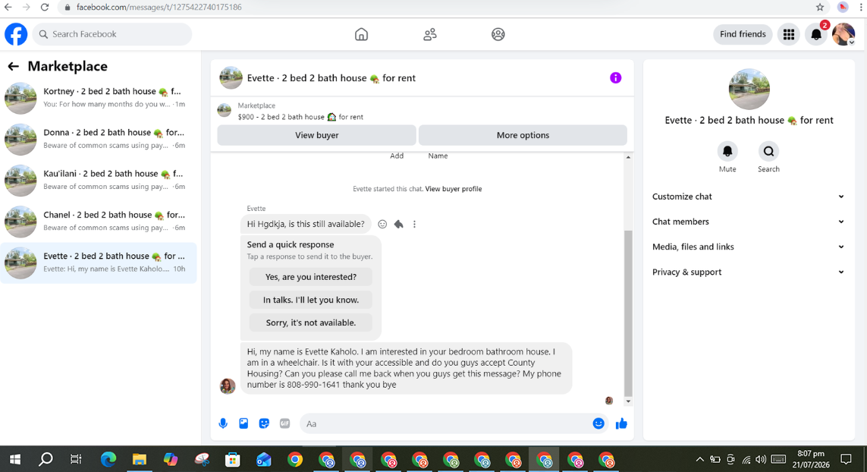Screen dimensions: 867x472
Task: Click the chat scrollbar thumb
Action: pyautogui.click(x=628, y=313)
